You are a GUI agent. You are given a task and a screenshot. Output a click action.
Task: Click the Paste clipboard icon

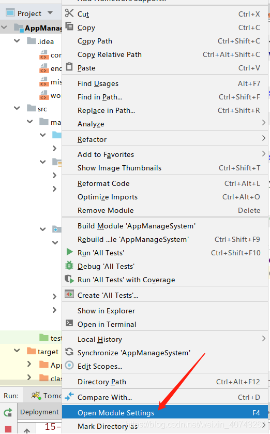[x=69, y=67]
